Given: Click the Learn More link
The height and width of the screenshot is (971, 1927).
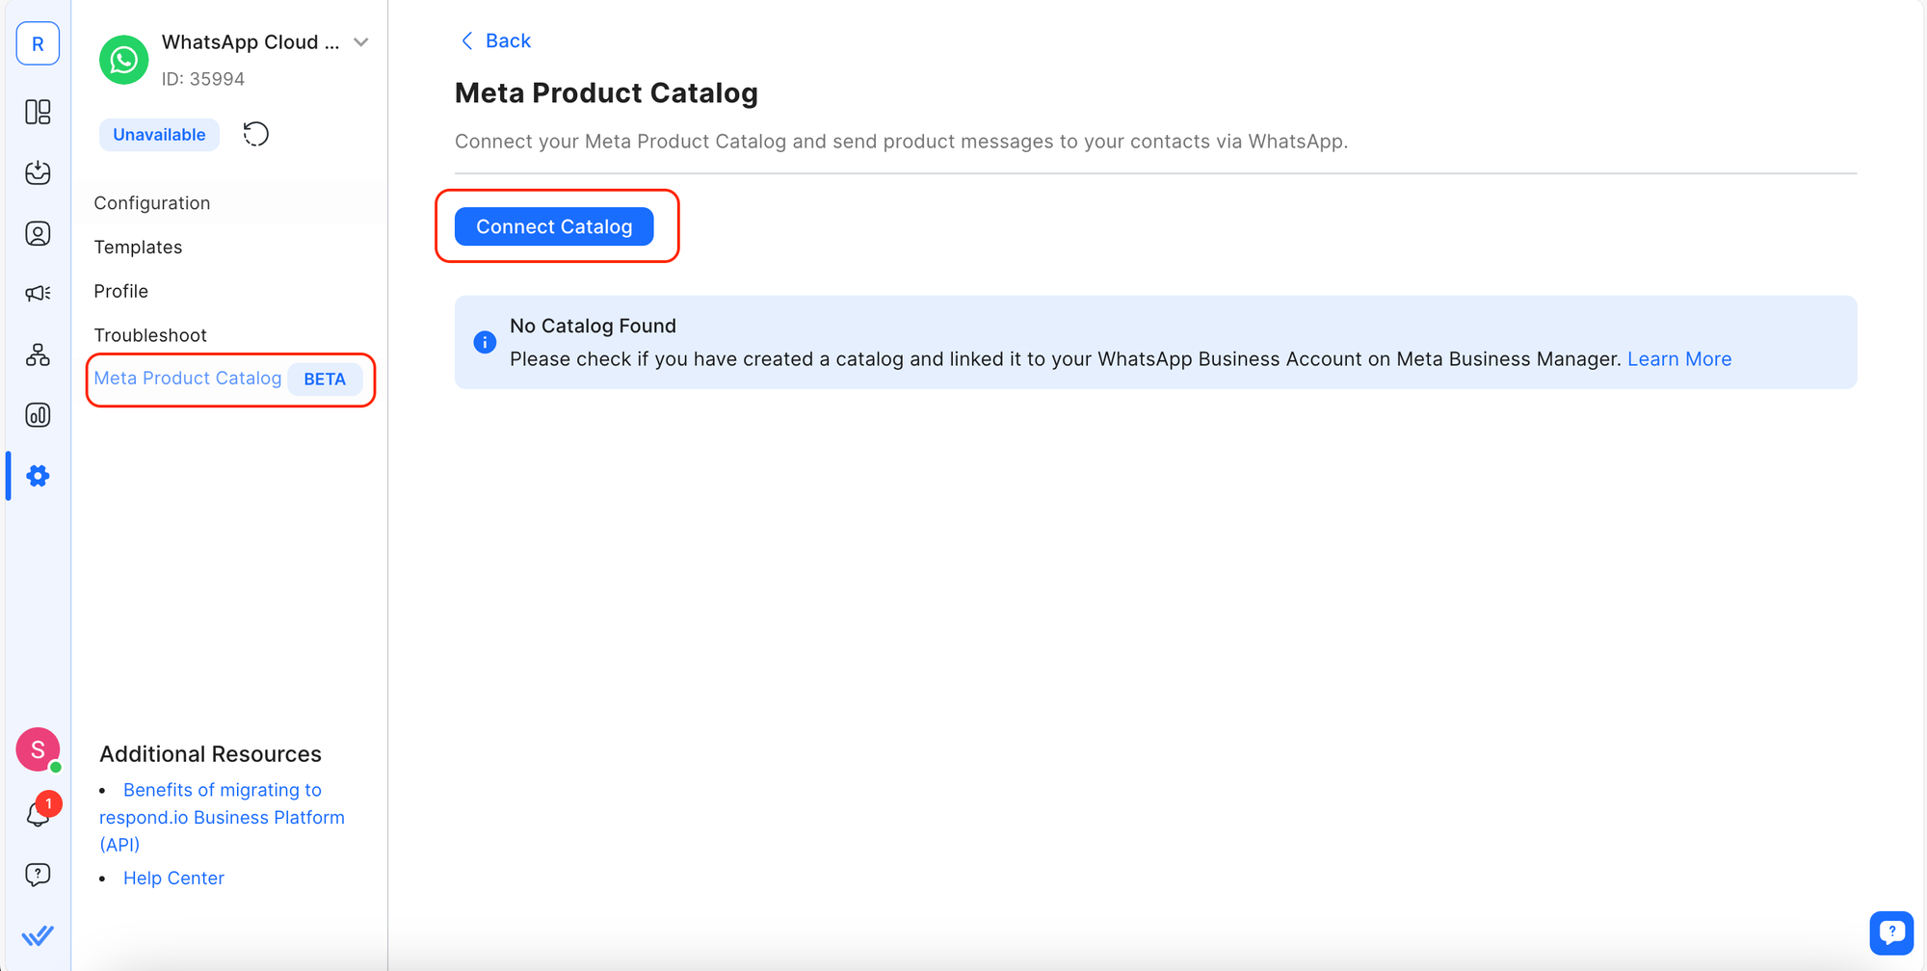Looking at the screenshot, I should click(x=1678, y=359).
